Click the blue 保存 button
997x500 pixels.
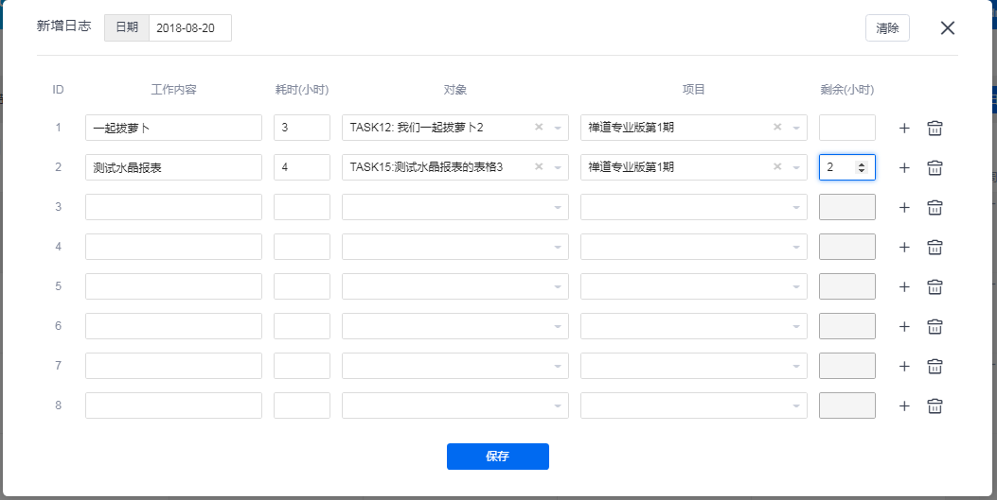coord(498,457)
